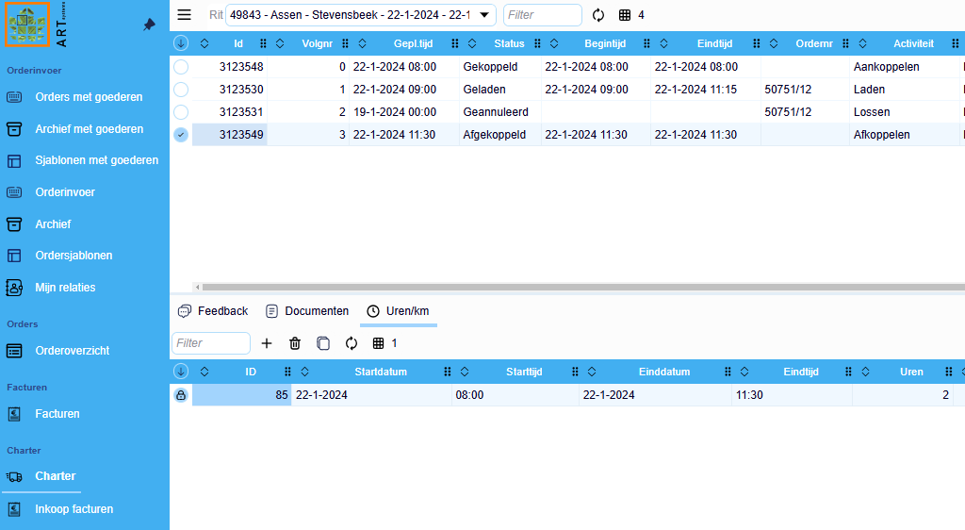Click the pin sidebar icon
Viewport: 965px width, 530px height.
pyautogui.click(x=149, y=25)
